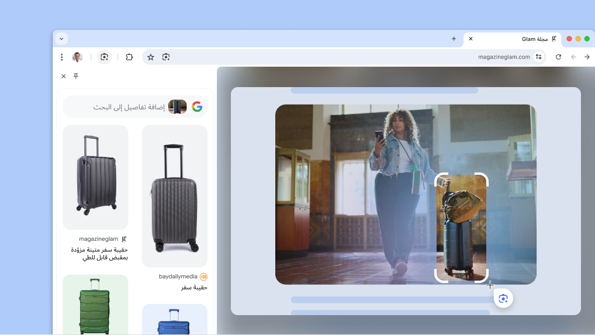Click the floating Lens search button on image
Screen dimensions: 595x335
click(x=503, y=299)
